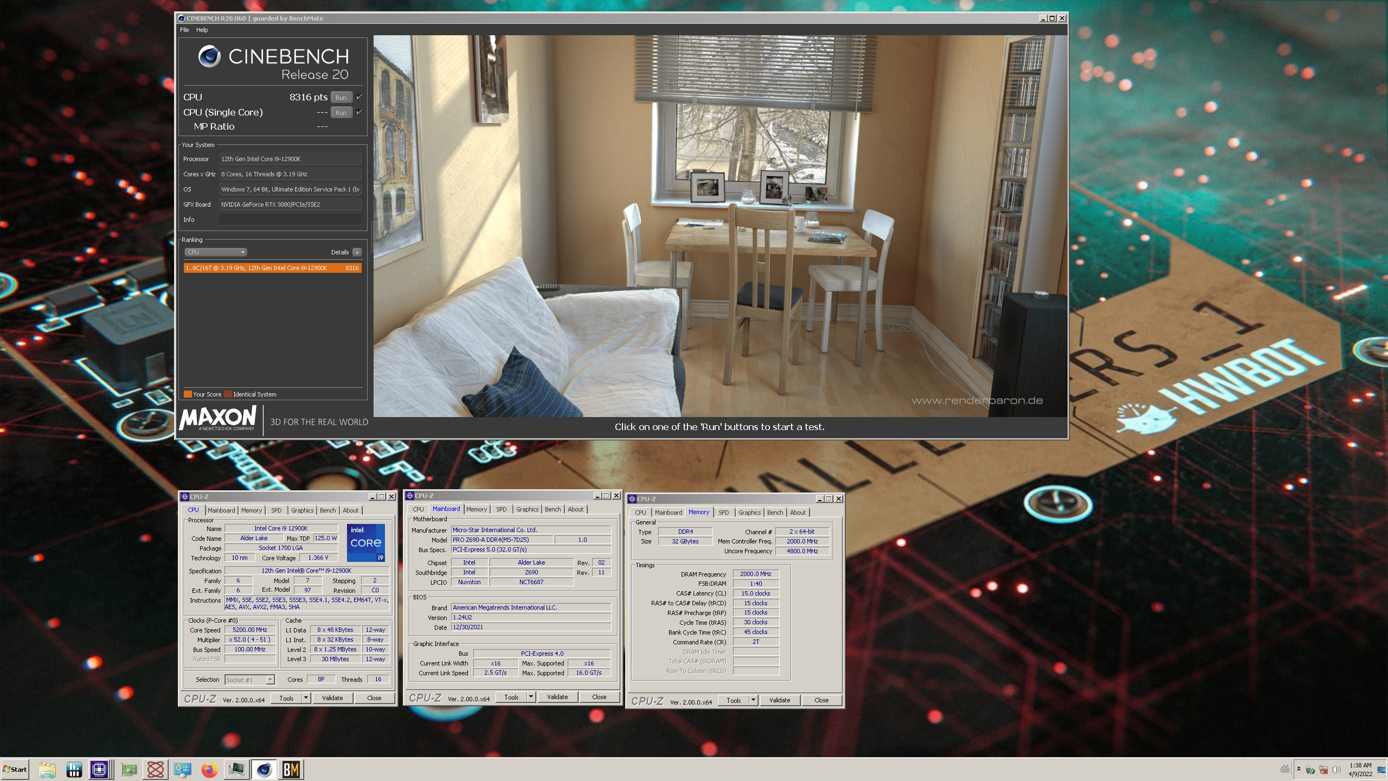Screen dimensions: 1388x781
Task: Open Socket #1 selection dropdown in CPU-Z
Action: [250, 680]
